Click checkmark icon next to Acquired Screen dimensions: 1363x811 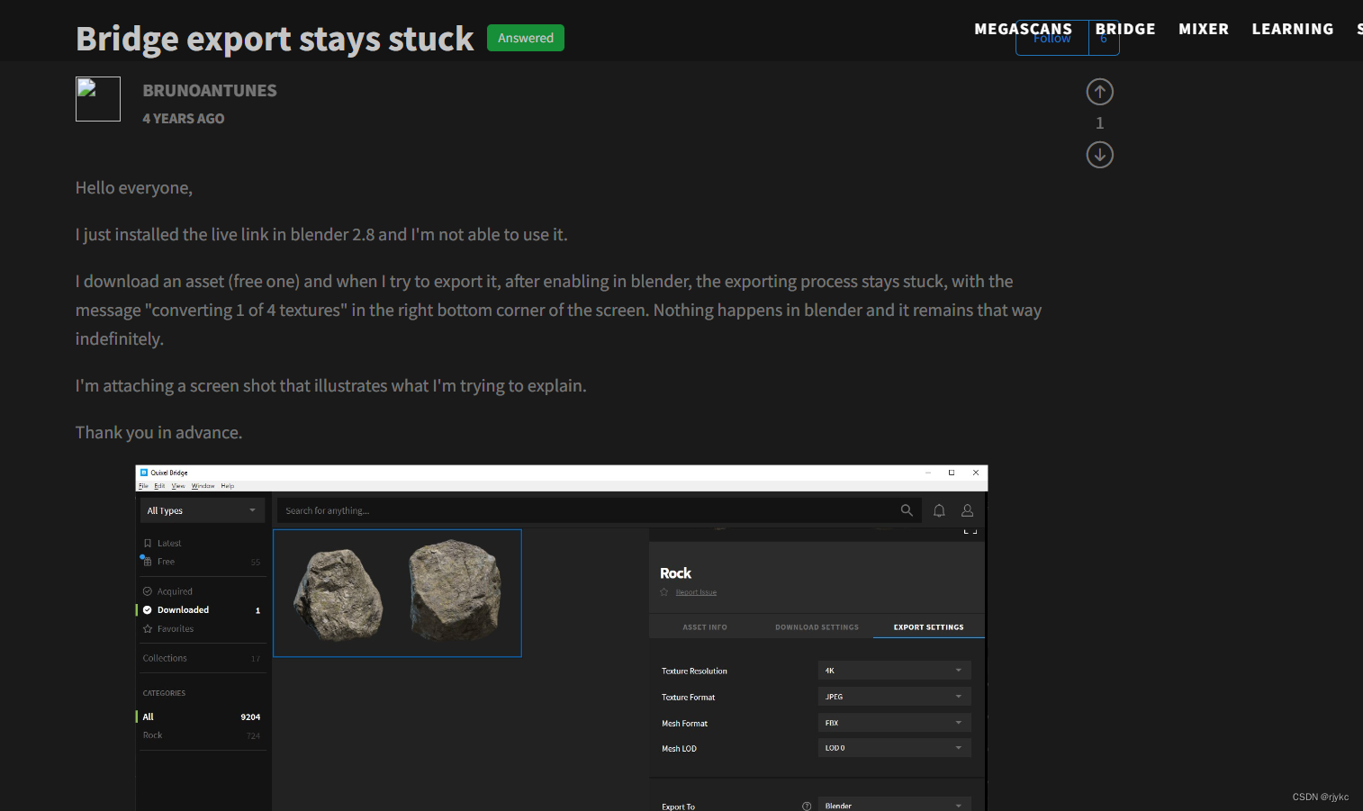[148, 591]
